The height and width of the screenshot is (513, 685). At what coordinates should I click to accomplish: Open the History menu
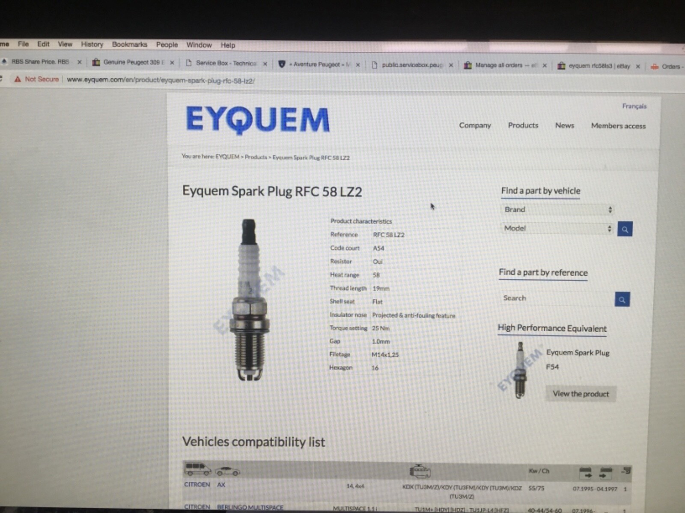point(92,44)
